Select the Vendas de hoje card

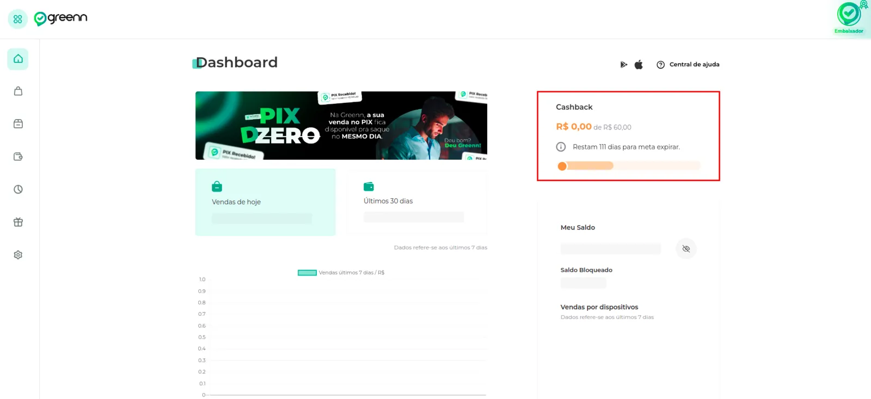click(266, 202)
